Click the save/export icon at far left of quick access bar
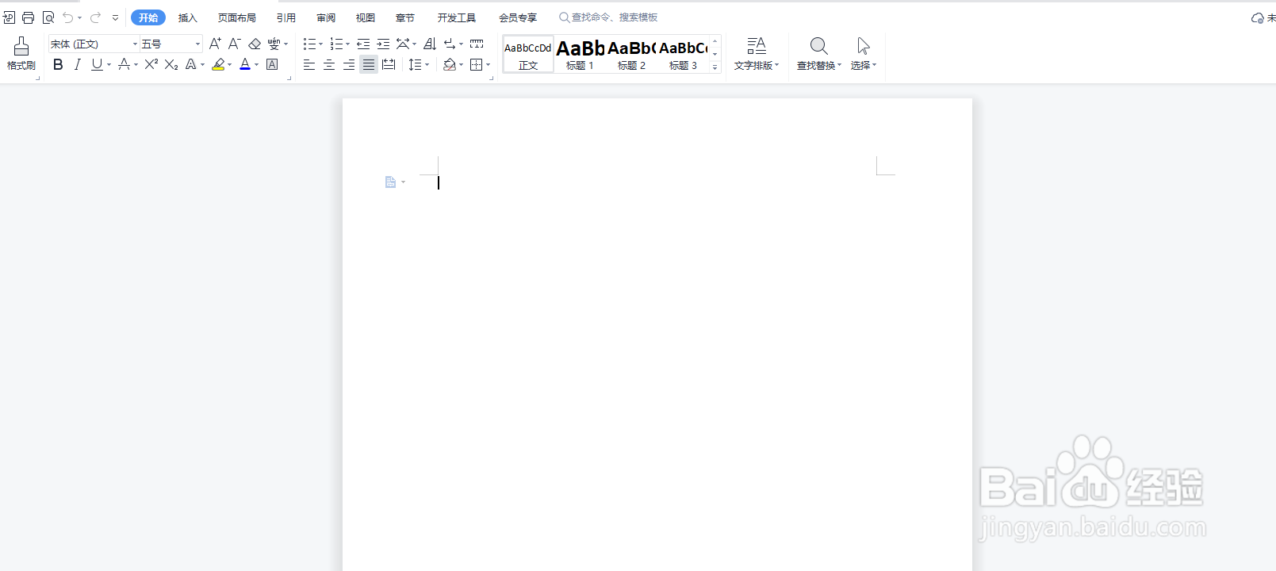The image size is (1276, 571). click(x=9, y=17)
